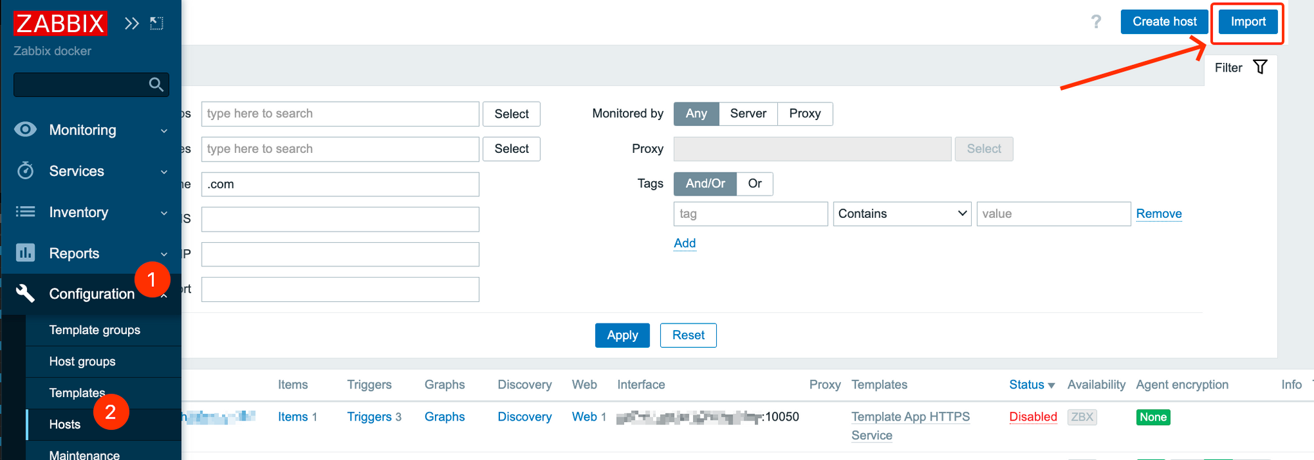This screenshot has height=460, width=1314.
Task: Open Host groups in the sidebar
Action: click(82, 362)
